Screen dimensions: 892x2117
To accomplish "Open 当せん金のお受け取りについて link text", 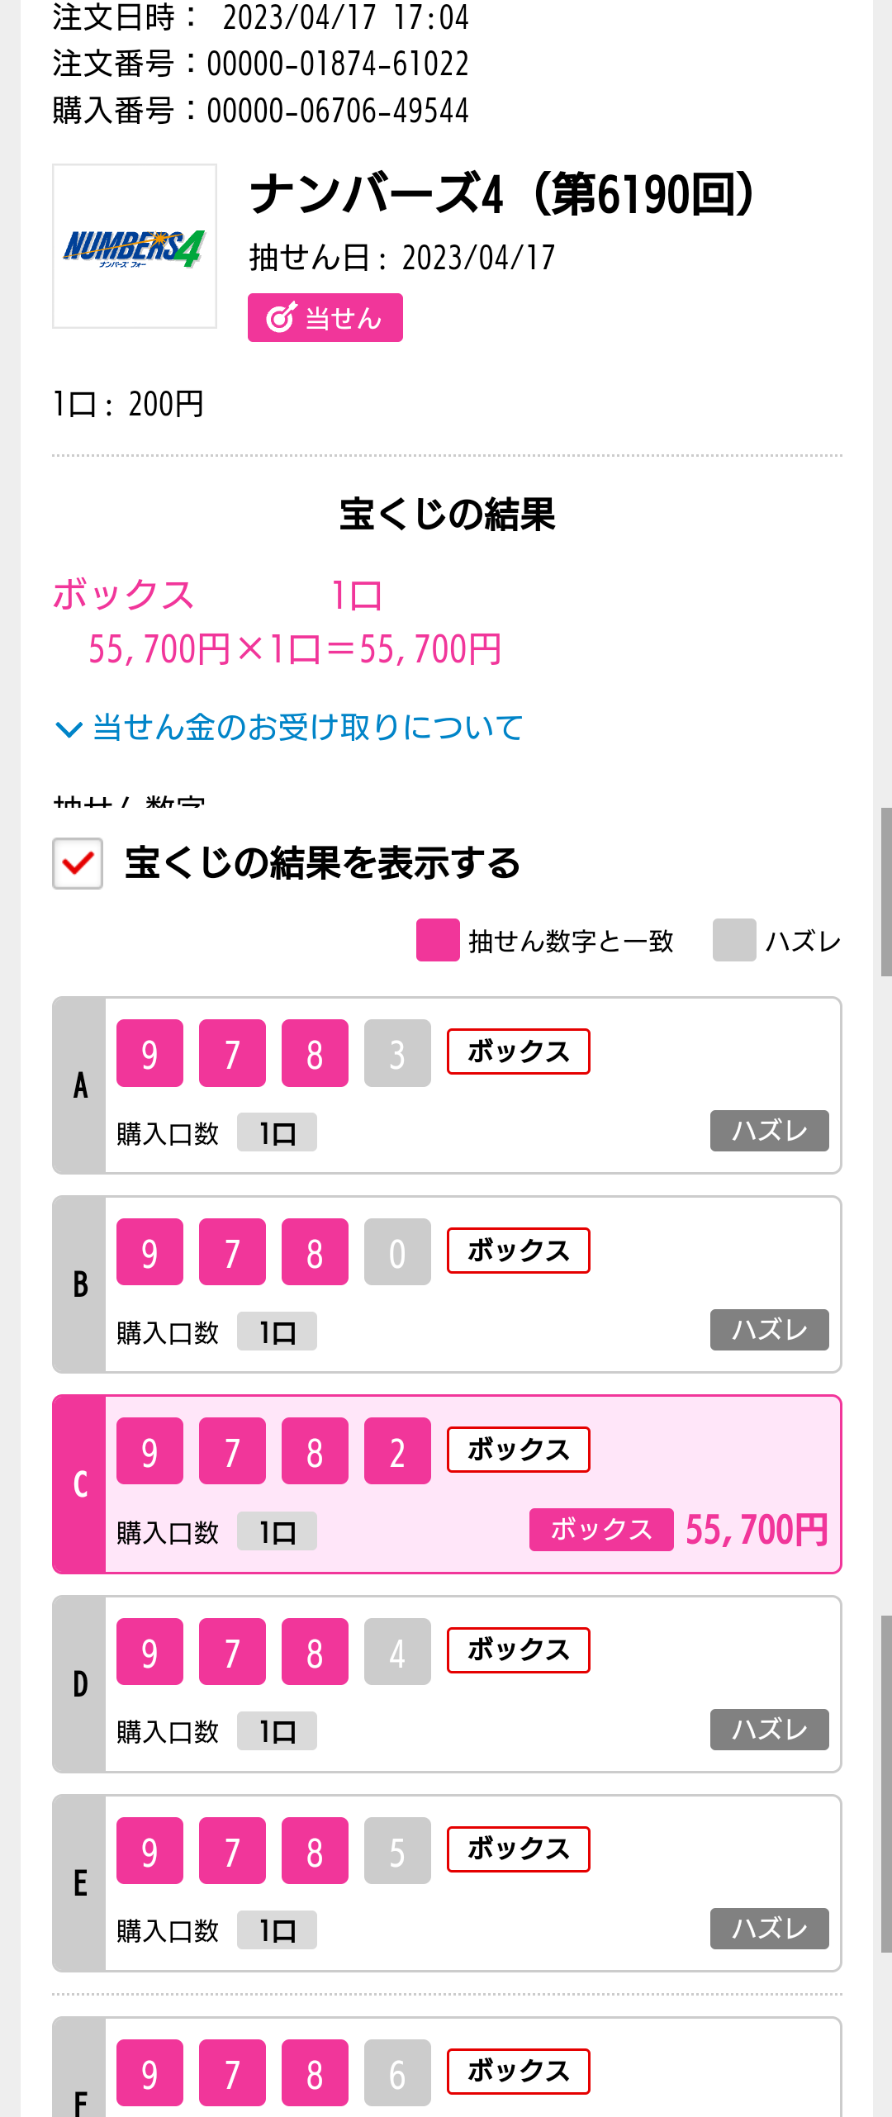I will point(308,728).
